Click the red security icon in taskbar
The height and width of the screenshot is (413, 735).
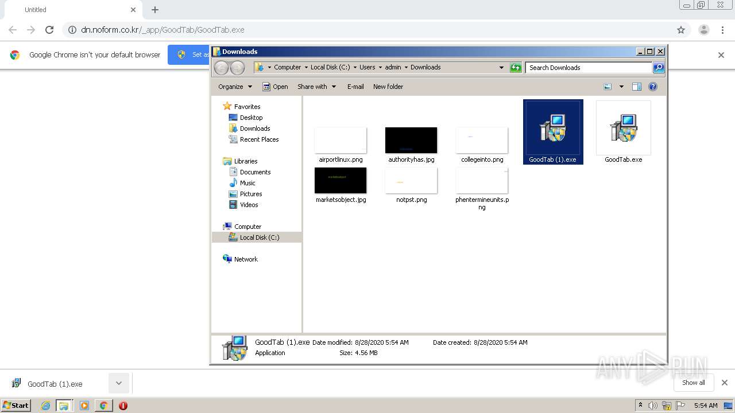coord(123,406)
